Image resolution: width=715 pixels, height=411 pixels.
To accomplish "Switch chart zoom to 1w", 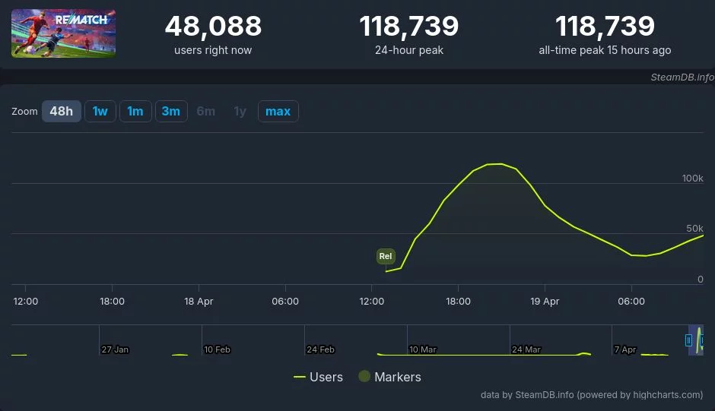I will pyautogui.click(x=100, y=111).
